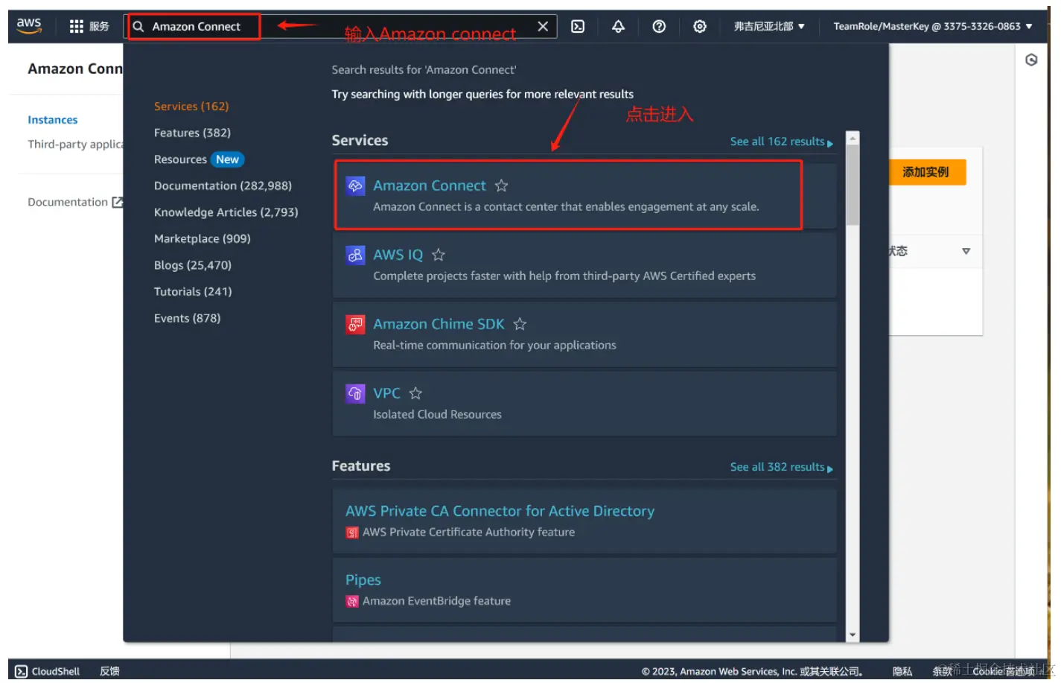The height and width of the screenshot is (683, 1061).
Task: Favorite Amazon Connect with star icon
Action: 502,185
